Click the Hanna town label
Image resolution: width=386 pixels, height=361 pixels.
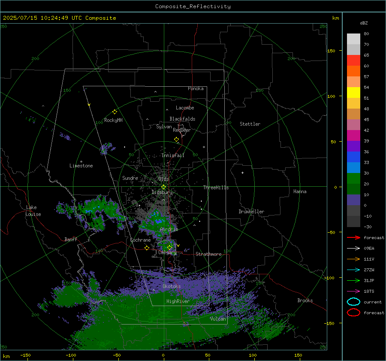coord(300,191)
